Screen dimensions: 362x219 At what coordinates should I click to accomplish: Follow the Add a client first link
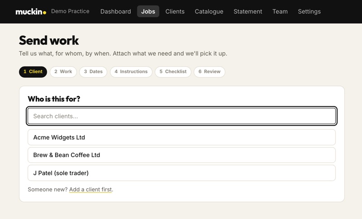click(90, 190)
